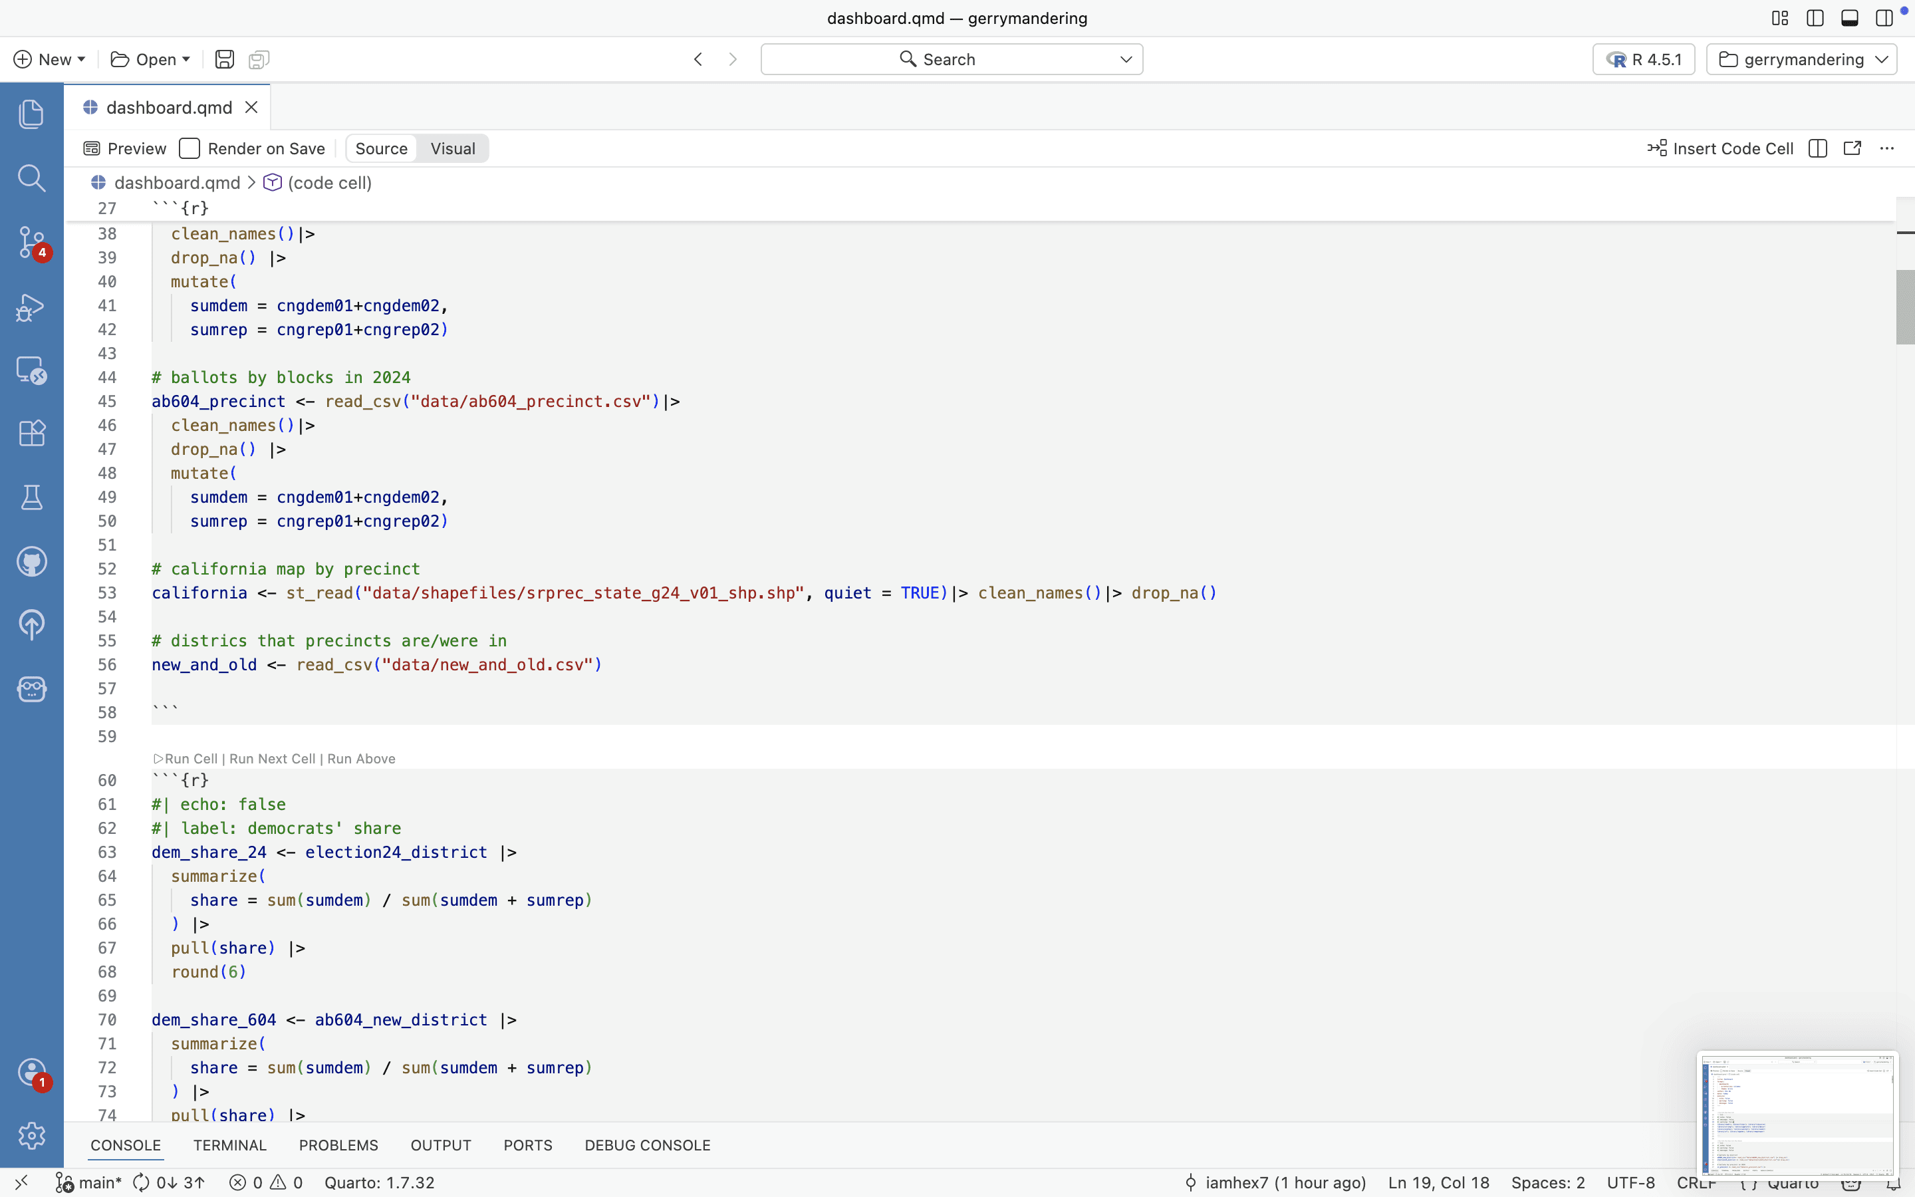Click the vertical editor scrollbar thumb
Viewport: 1915px width, 1197px height.
(x=1905, y=307)
